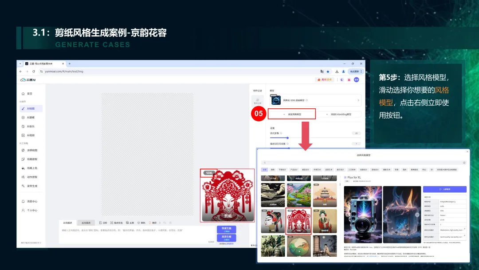This screenshot has height=270, width=479.
Task: Show previous Flux for XL preview image
Action: pyautogui.click(x=348, y=214)
